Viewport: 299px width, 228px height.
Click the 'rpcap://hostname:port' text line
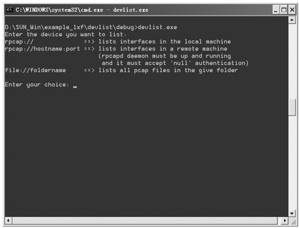click(x=42, y=49)
